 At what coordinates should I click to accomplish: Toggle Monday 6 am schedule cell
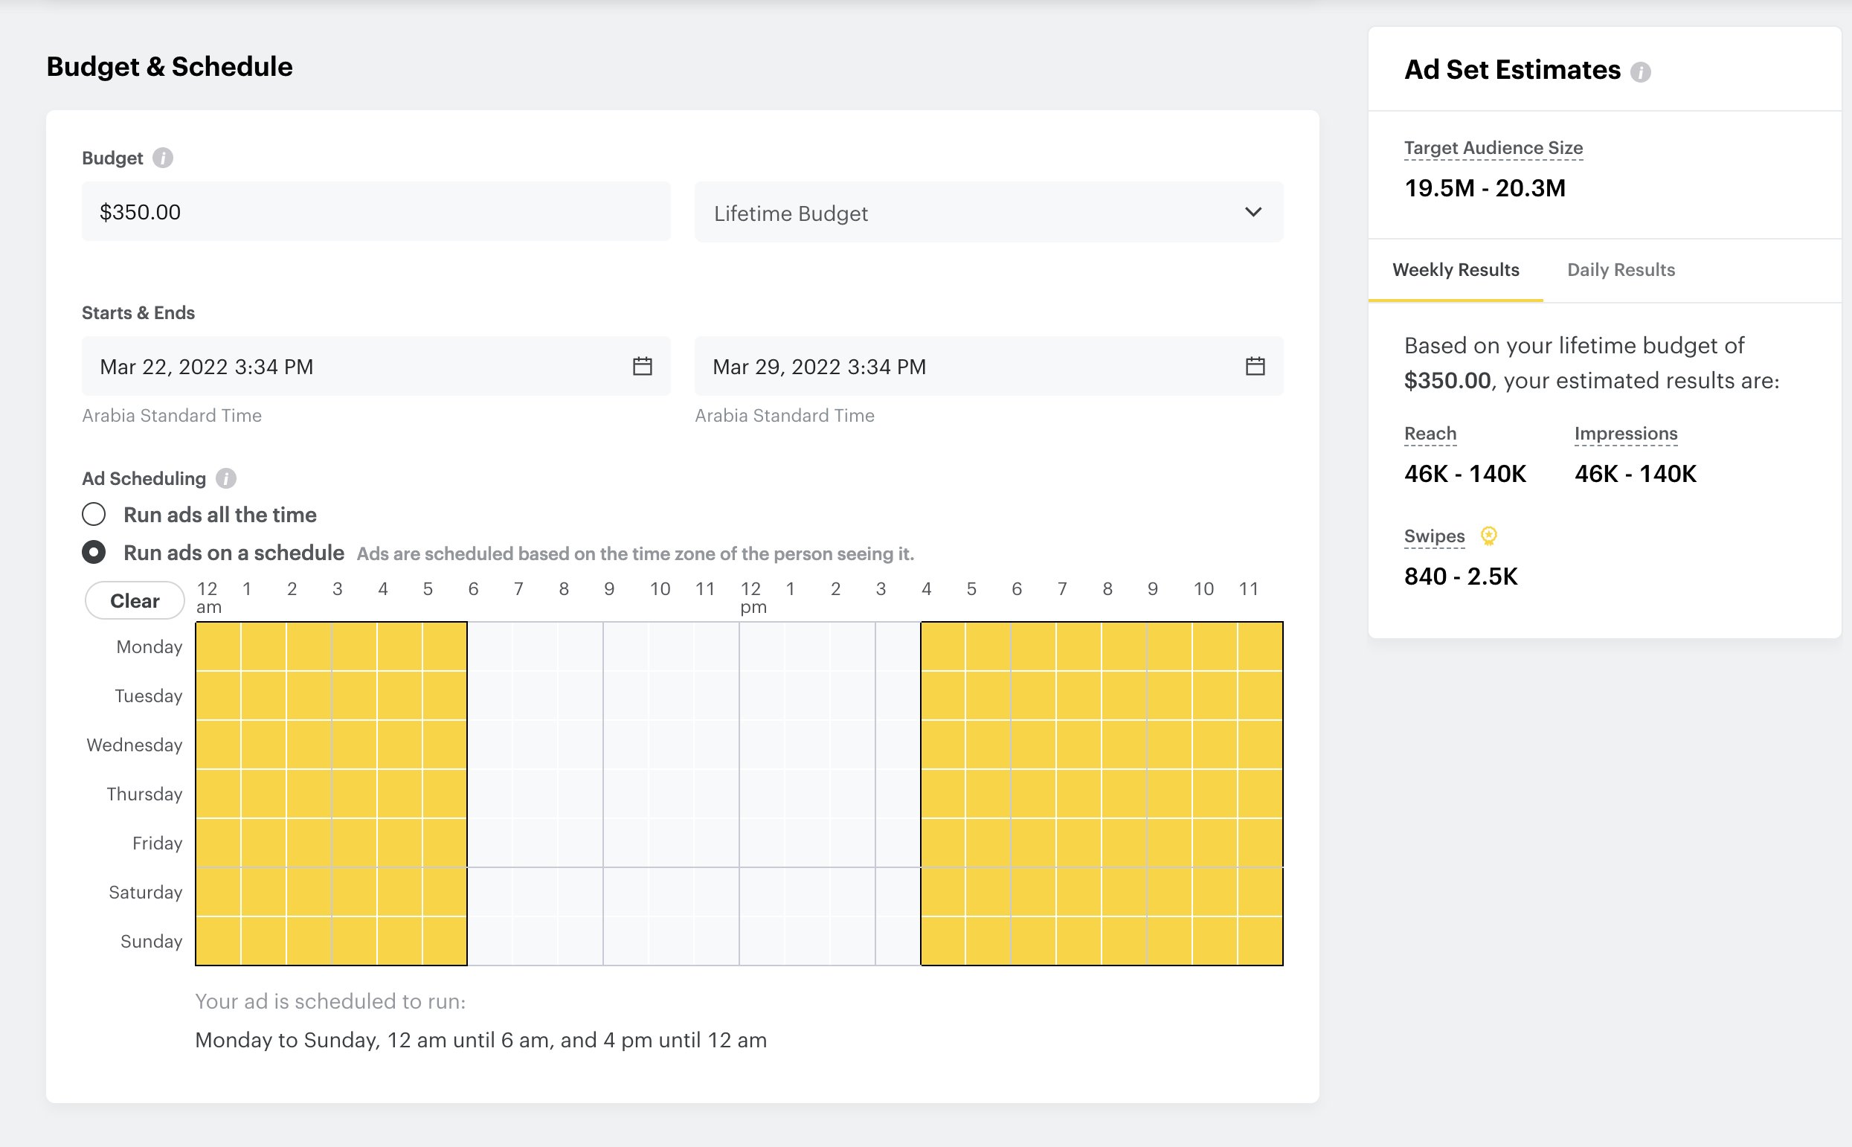pos(490,646)
